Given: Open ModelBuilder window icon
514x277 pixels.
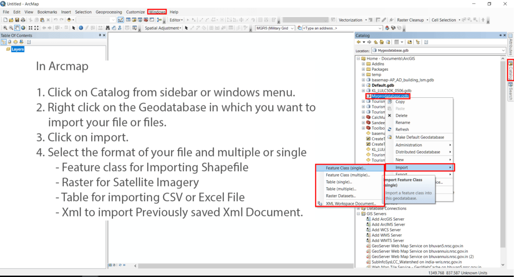Looking at the screenshot, I should pyautogui.click(x=159, y=20).
